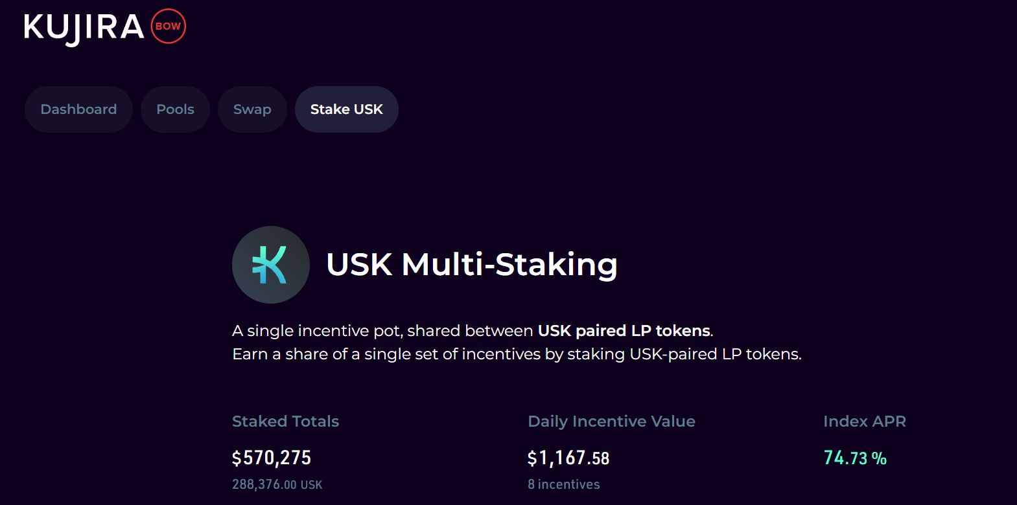Viewport: 1017px width, 505px height.
Task: Click the percent sign next to APR
Action: pyautogui.click(x=879, y=458)
